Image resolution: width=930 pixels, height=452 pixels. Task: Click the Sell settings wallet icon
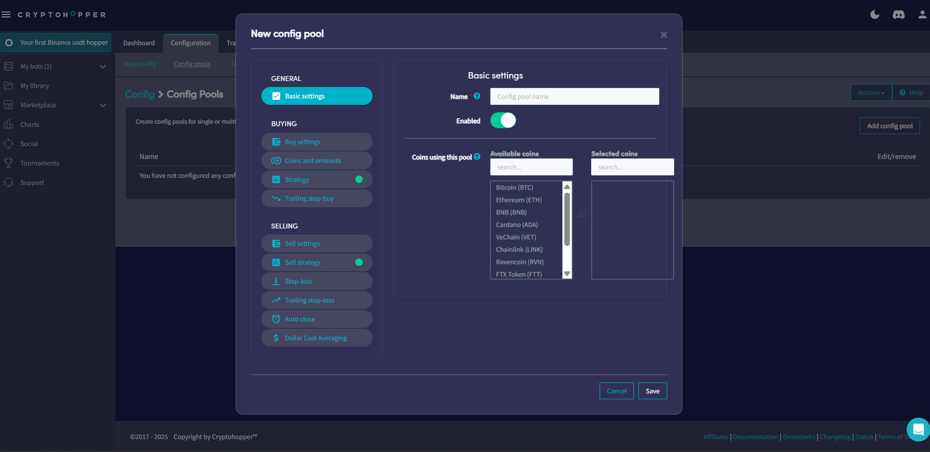(x=276, y=243)
